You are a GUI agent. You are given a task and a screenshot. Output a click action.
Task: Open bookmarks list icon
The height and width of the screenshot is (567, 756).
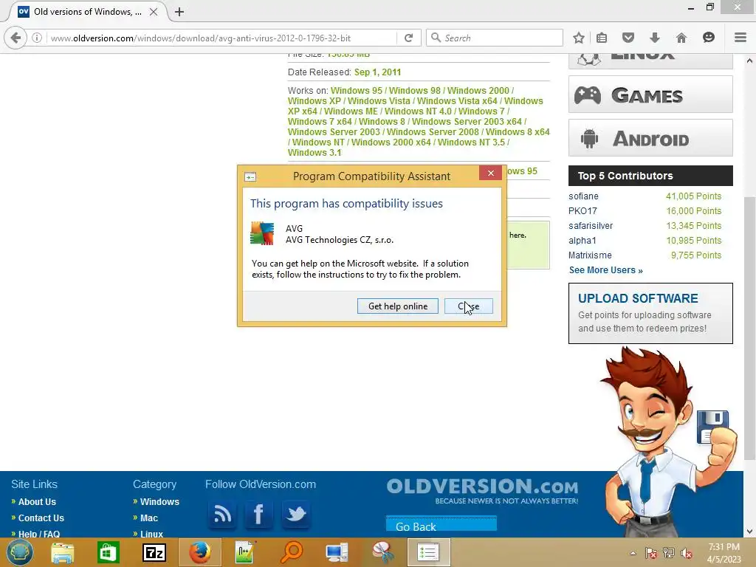point(602,38)
